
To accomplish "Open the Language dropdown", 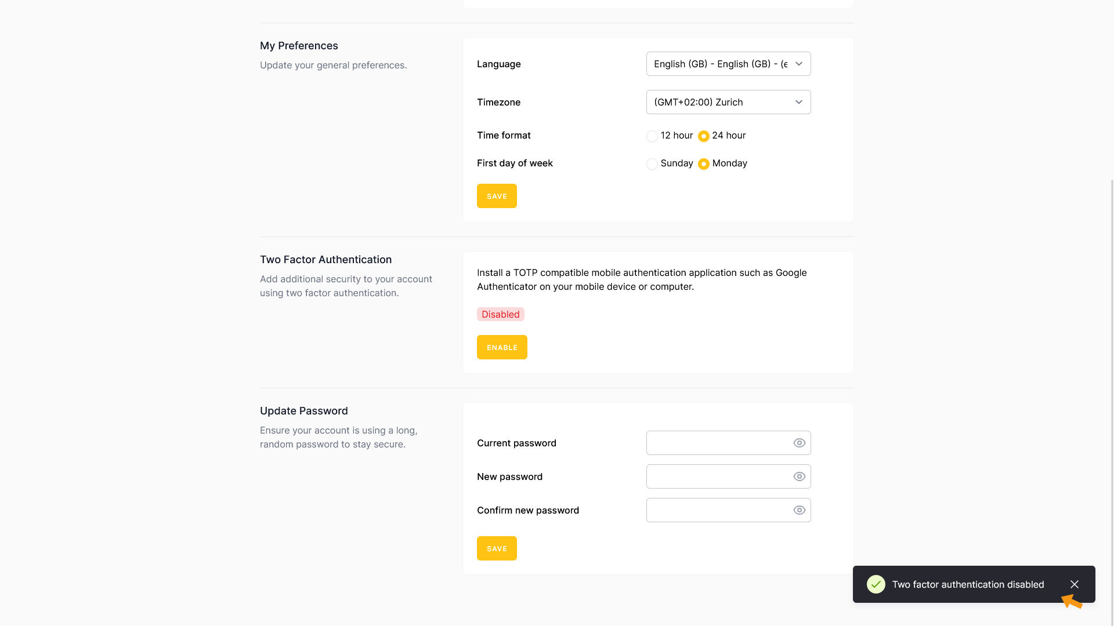I will (719, 64).
